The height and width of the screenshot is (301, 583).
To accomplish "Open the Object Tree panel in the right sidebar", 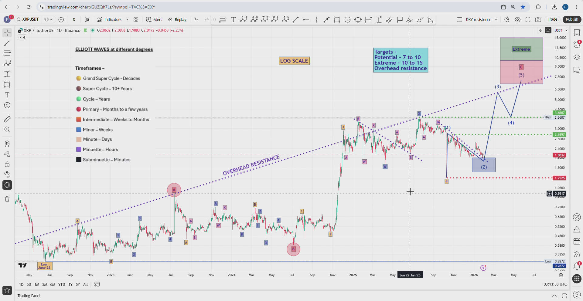I will pos(577,57).
